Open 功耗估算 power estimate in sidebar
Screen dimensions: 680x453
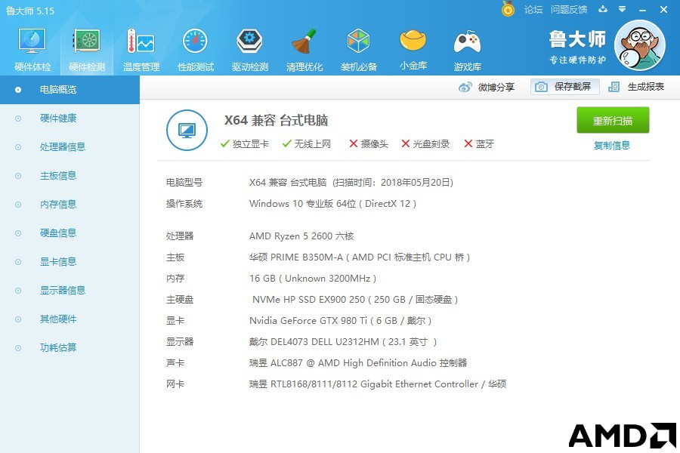click(x=70, y=347)
